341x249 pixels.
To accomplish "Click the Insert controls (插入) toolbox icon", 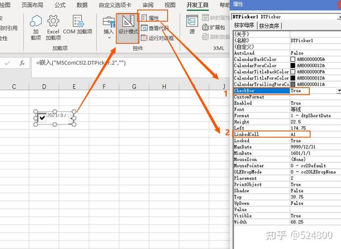I will point(109,22).
